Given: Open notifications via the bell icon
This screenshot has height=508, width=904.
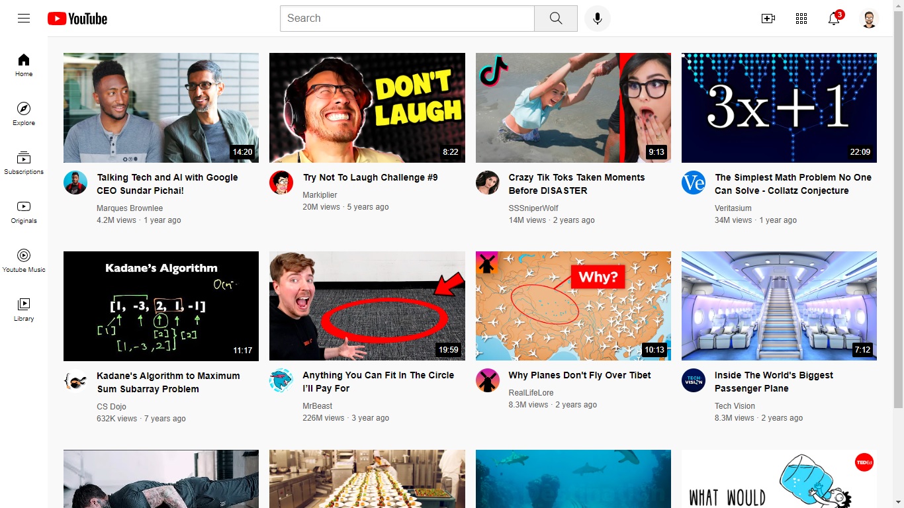Looking at the screenshot, I should [x=833, y=19].
